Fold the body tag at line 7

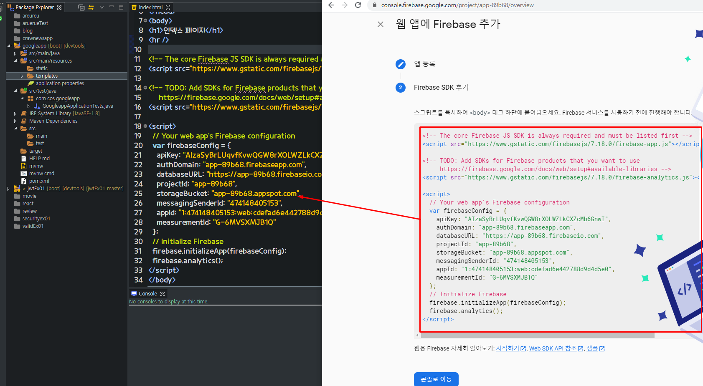tap(145, 21)
